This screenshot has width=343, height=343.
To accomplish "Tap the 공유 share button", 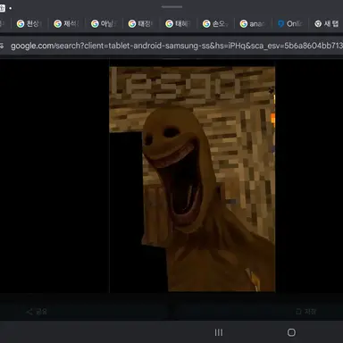I will pos(37,312).
